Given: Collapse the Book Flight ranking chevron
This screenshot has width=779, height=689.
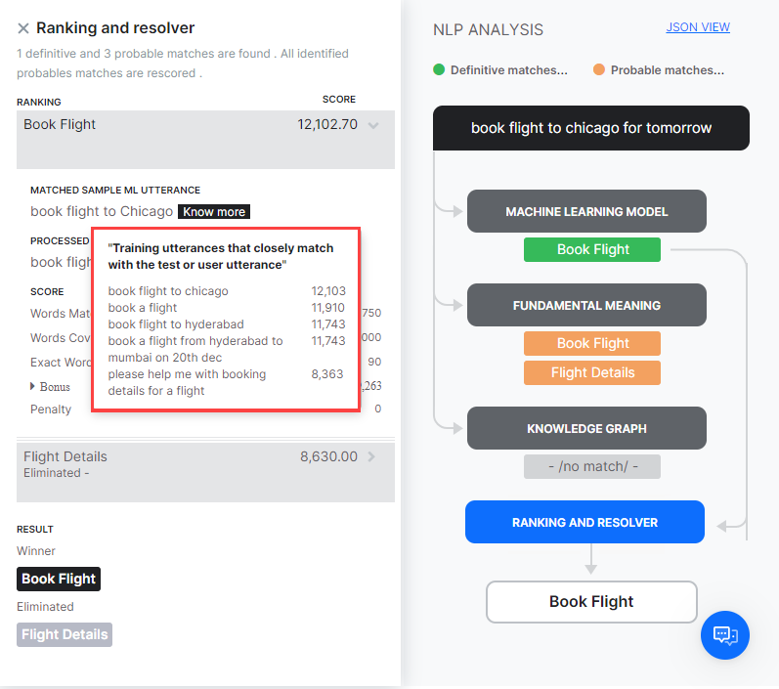Looking at the screenshot, I should click(373, 125).
